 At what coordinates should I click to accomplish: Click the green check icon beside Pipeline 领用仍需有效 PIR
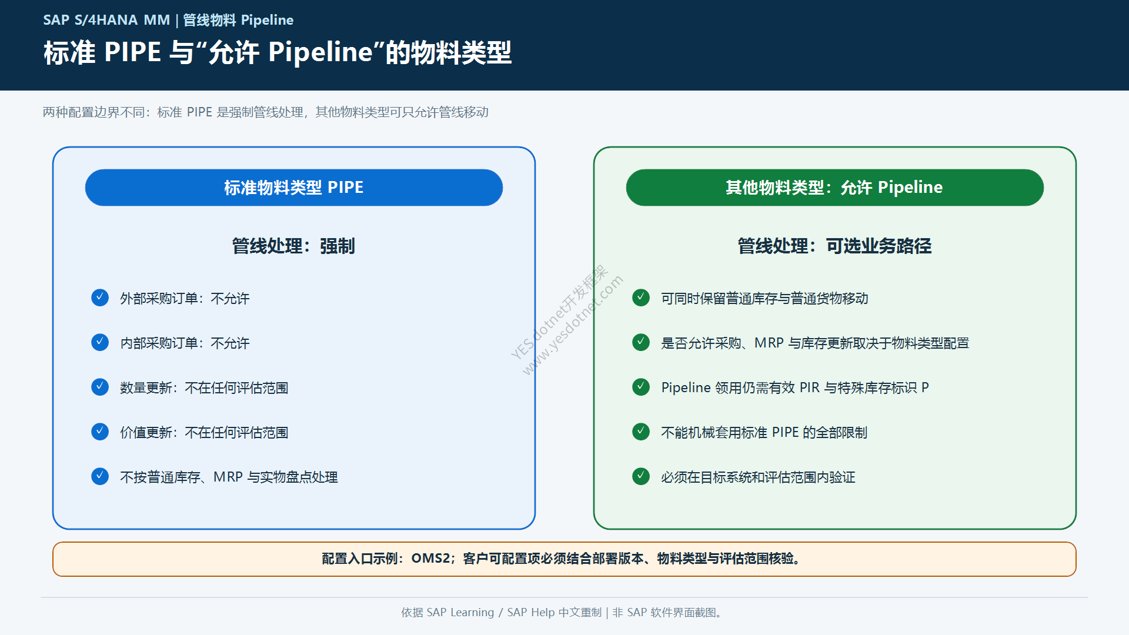[641, 387]
